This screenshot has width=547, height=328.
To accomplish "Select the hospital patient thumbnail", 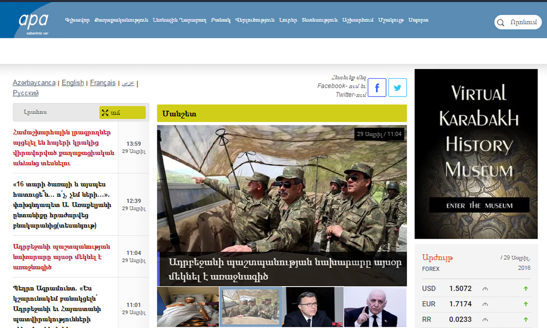I will pos(188,307).
